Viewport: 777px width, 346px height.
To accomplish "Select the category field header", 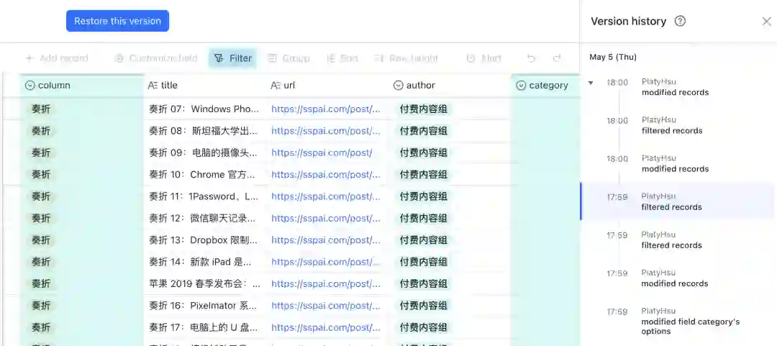I will tap(545, 86).
